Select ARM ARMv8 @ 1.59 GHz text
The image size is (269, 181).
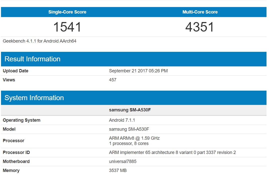[134, 138]
